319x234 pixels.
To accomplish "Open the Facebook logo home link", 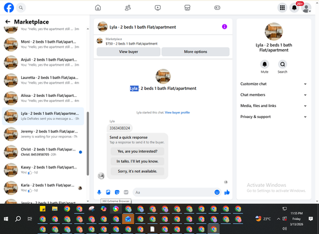I will point(9,8).
